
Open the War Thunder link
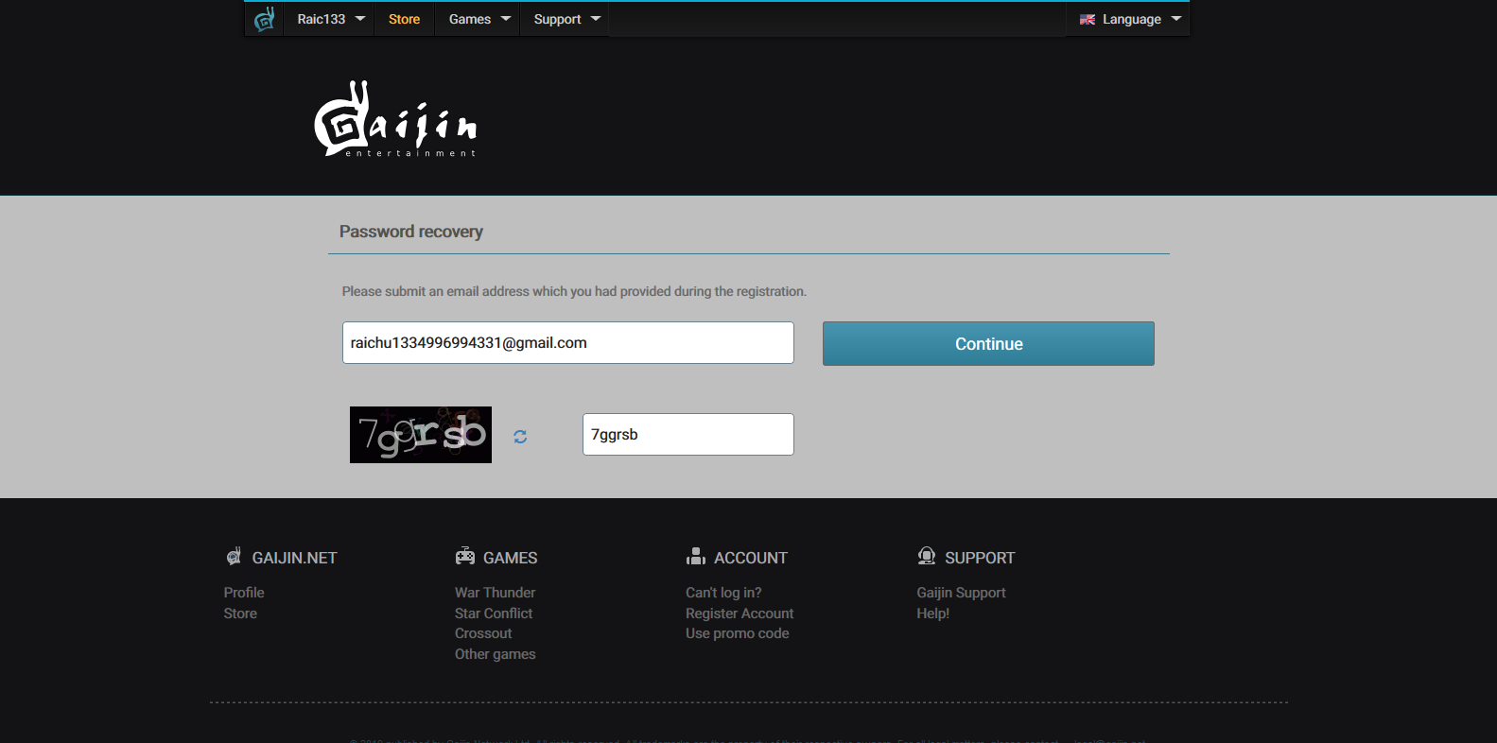495,593
